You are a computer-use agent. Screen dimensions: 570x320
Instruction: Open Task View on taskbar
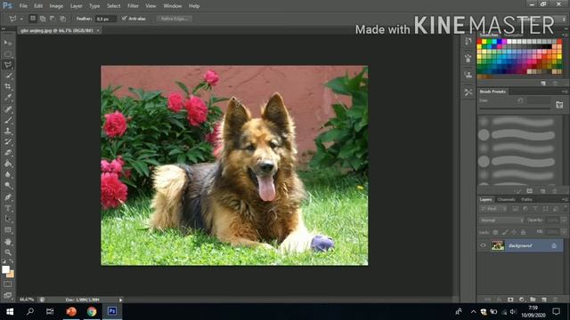tap(50, 312)
